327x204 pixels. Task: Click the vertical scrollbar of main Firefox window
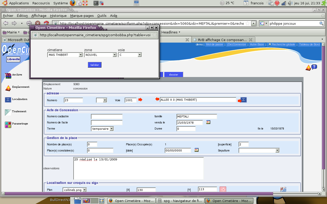click(323, 117)
